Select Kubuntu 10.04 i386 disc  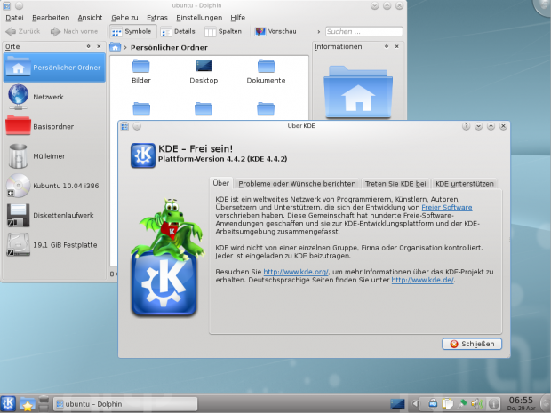coord(54,186)
